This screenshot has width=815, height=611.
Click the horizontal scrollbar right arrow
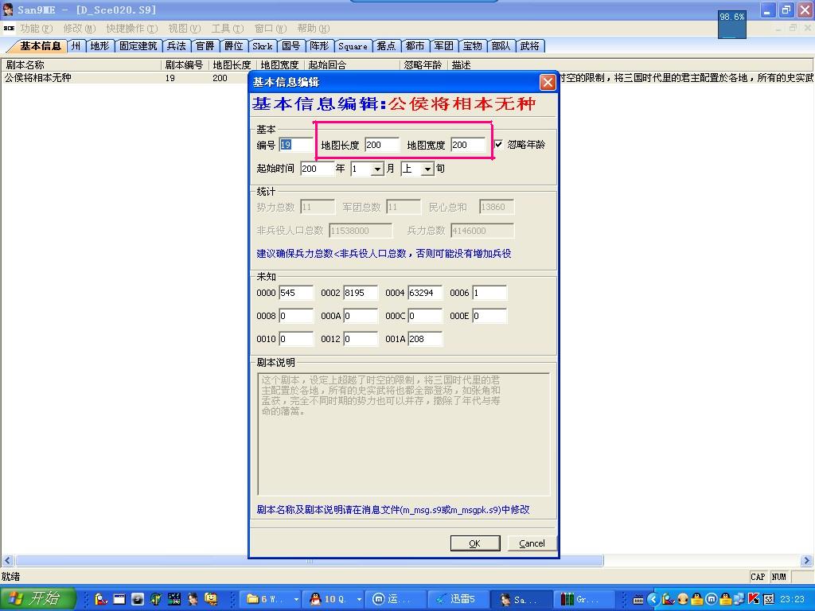click(806, 561)
